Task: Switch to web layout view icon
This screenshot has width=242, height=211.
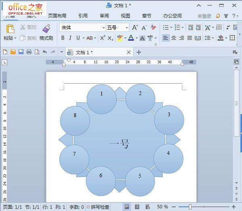Action: [x=148, y=207]
